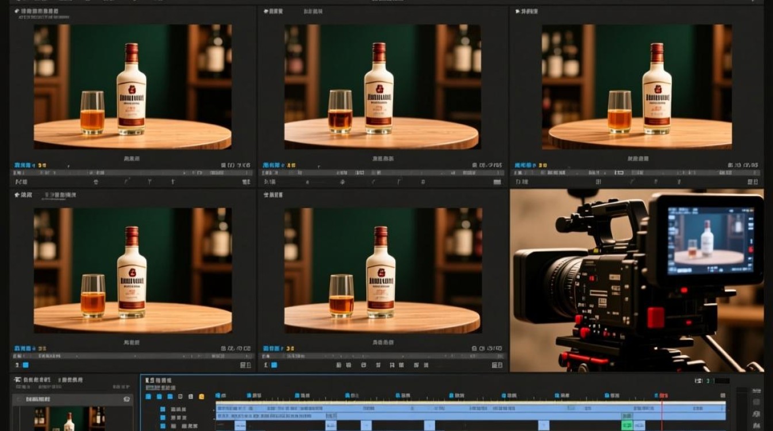Click the icon at right end of project bin row

(127, 399)
